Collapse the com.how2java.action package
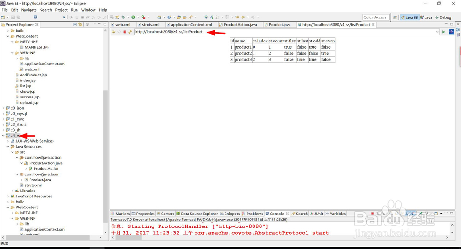The height and width of the screenshot is (249, 461). pyautogui.click(x=17, y=158)
